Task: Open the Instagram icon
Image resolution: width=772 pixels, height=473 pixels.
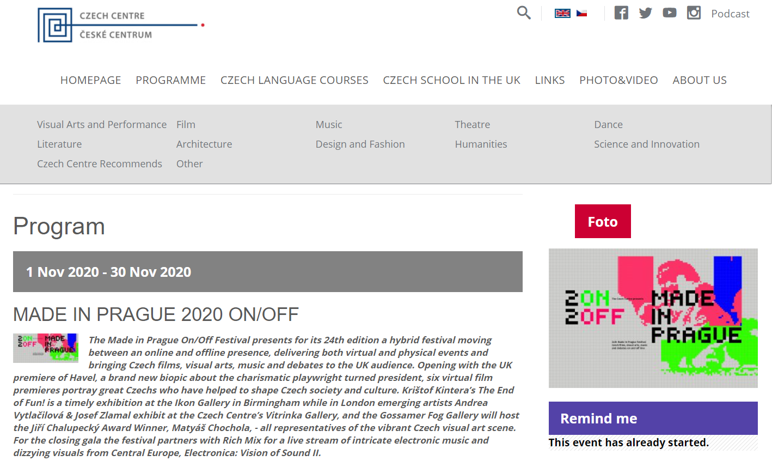Action: (x=694, y=13)
